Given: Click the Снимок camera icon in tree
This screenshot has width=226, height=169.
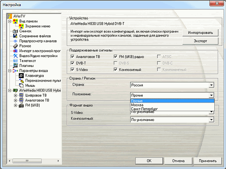Looking at the screenshot, I should tap(15, 31).
